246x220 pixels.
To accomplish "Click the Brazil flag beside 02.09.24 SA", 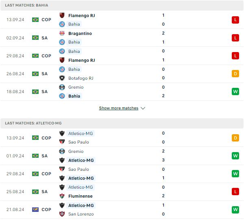I will click(x=35, y=38).
